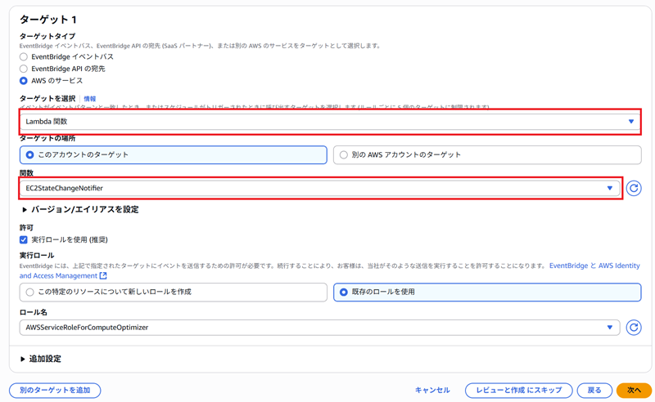This screenshot has height=402, width=655.
Task: Open external link icon after Access Management
Action: pyautogui.click(x=103, y=276)
